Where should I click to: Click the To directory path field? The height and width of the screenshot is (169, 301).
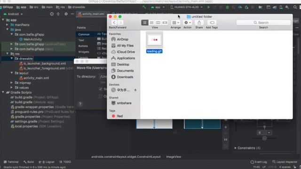pyautogui.click(x=103, y=77)
